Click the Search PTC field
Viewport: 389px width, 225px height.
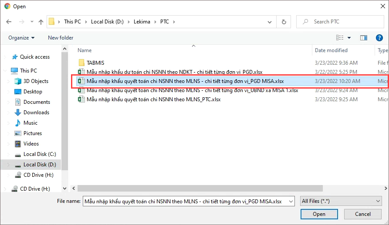340,22
